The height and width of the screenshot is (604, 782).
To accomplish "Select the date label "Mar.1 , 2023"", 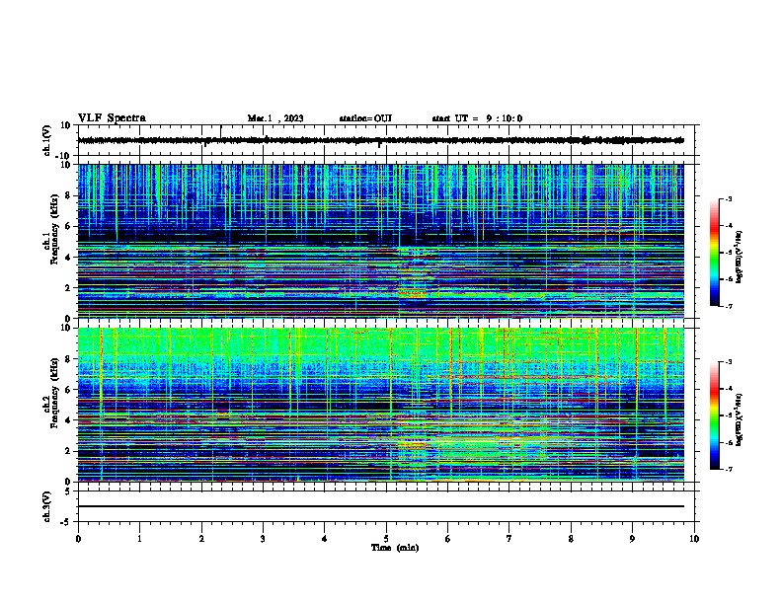I will [x=275, y=118].
